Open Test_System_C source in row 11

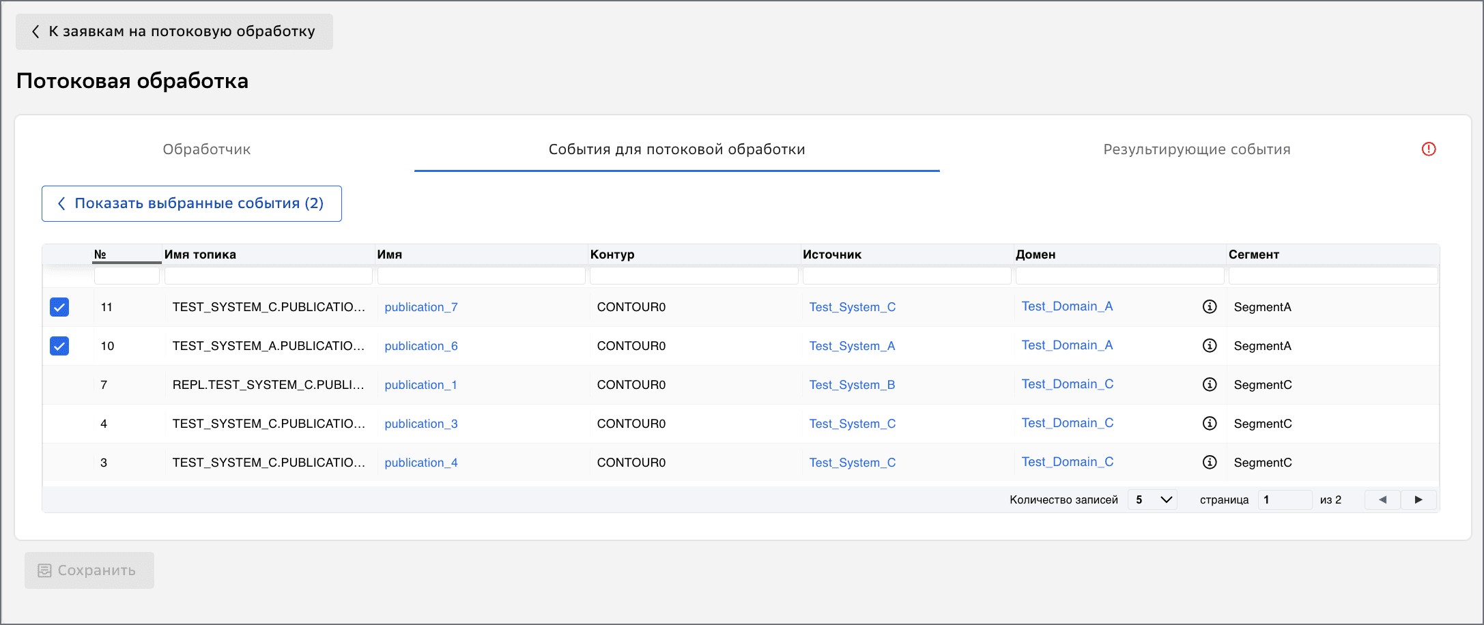(x=853, y=307)
